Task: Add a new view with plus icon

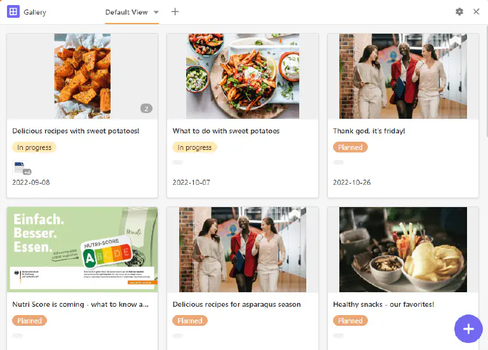Action: click(175, 12)
